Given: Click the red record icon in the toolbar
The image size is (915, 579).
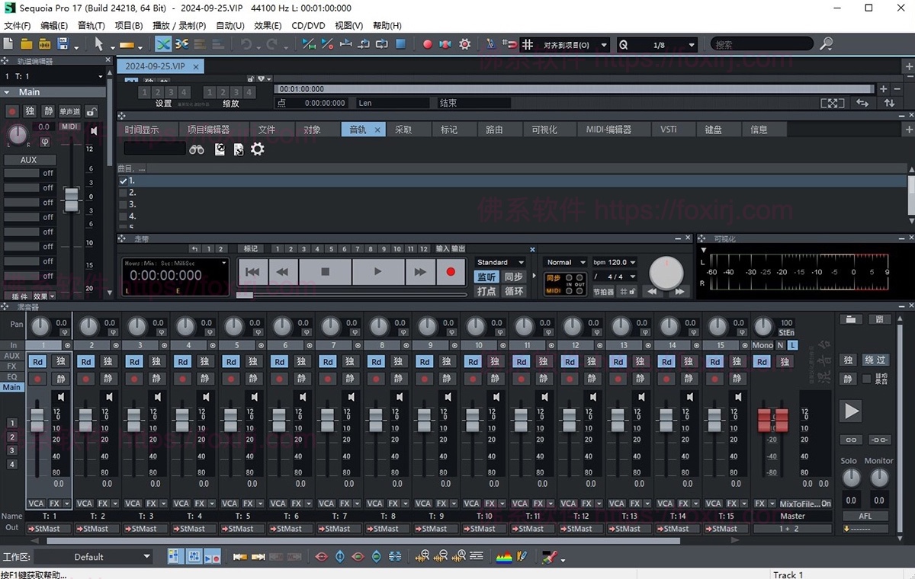Looking at the screenshot, I should (427, 43).
